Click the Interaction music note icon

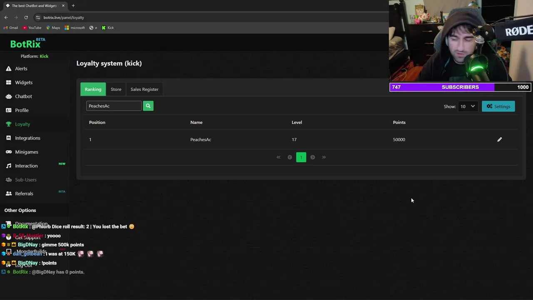click(8, 166)
